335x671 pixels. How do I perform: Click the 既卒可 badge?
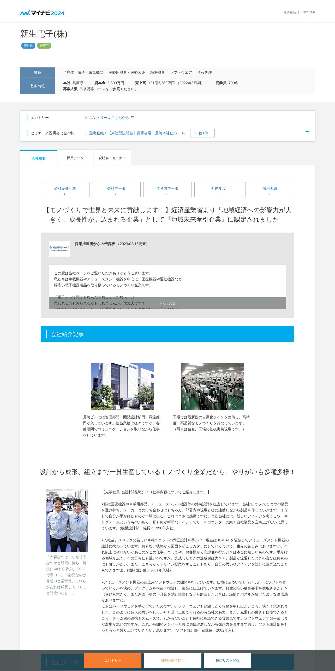(x=44, y=46)
